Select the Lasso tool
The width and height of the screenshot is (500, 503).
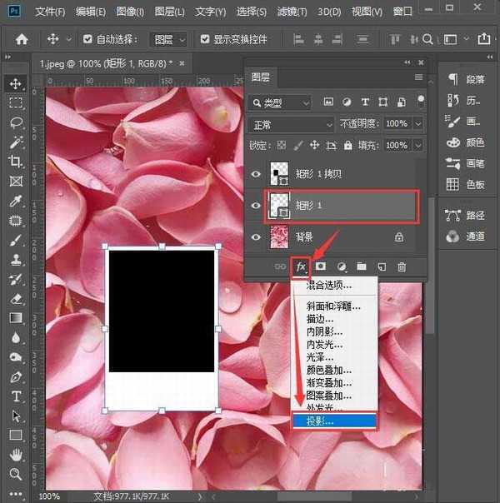click(16, 122)
